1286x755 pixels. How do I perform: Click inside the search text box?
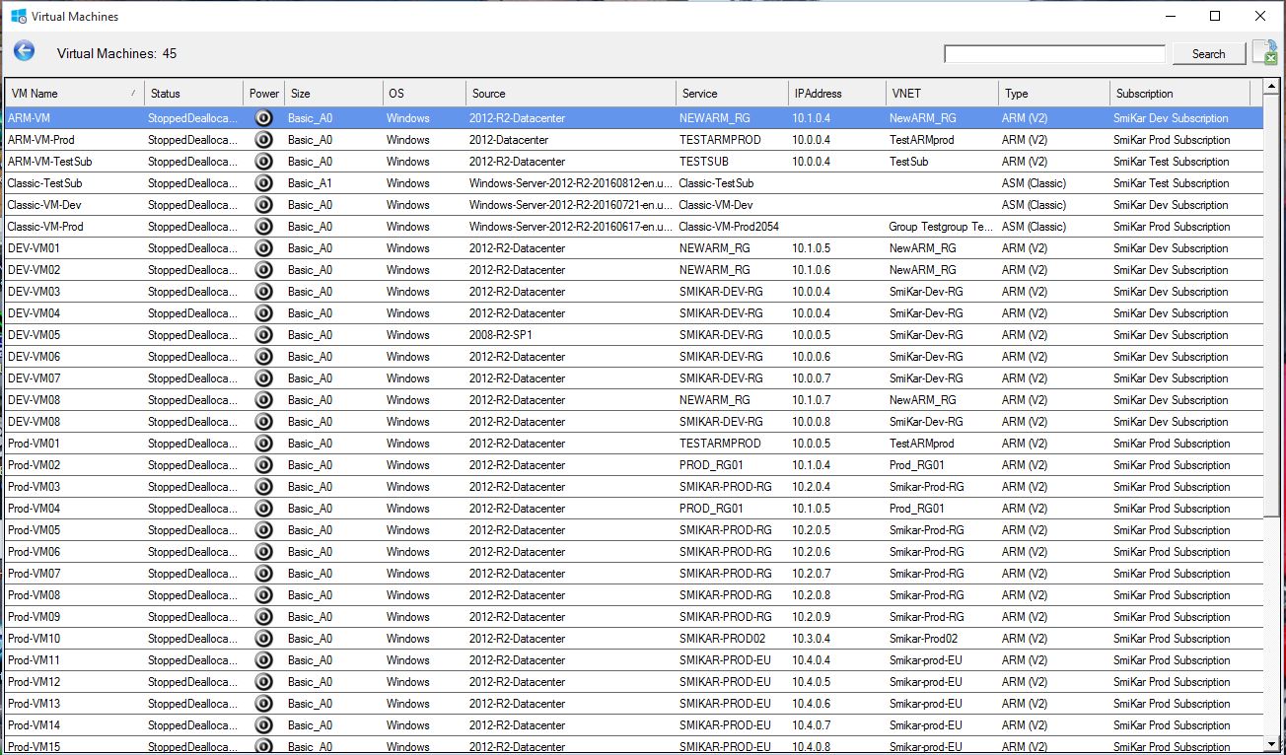(1053, 52)
